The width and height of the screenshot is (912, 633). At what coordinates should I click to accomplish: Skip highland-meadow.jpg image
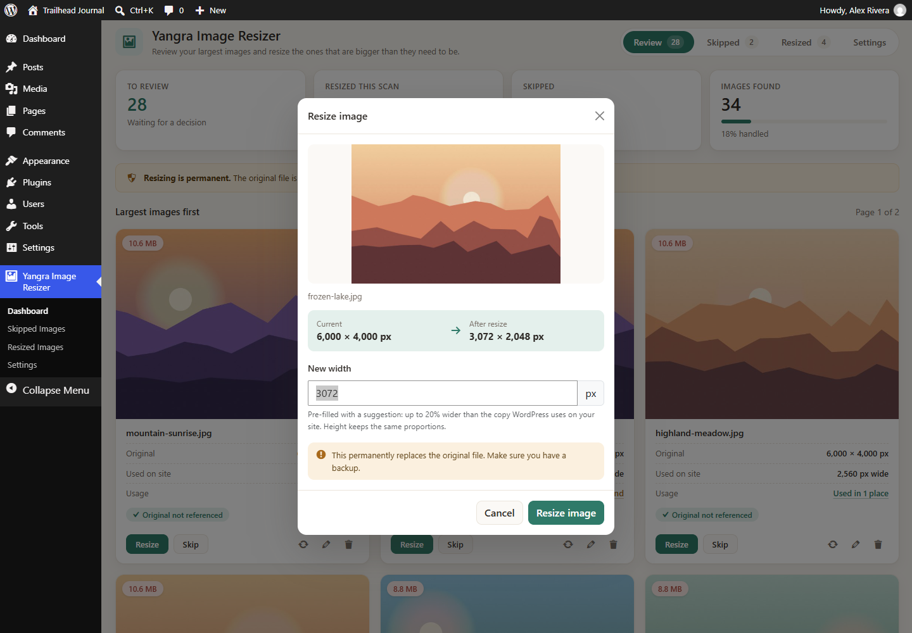(720, 544)
